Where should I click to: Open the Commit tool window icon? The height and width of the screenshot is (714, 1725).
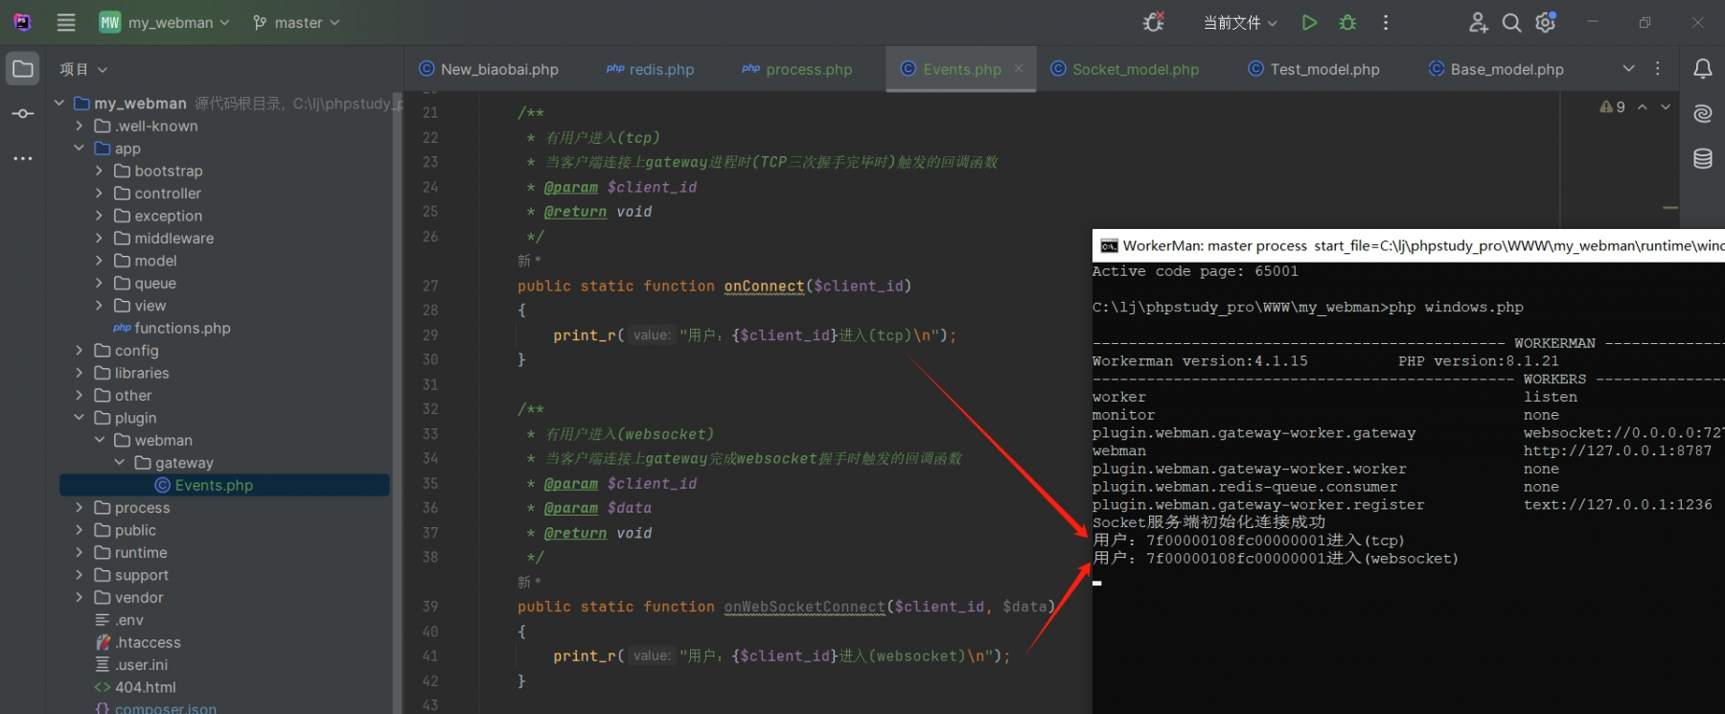(23, 113)
